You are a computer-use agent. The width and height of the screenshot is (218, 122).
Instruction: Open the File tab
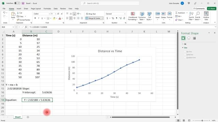4,8
